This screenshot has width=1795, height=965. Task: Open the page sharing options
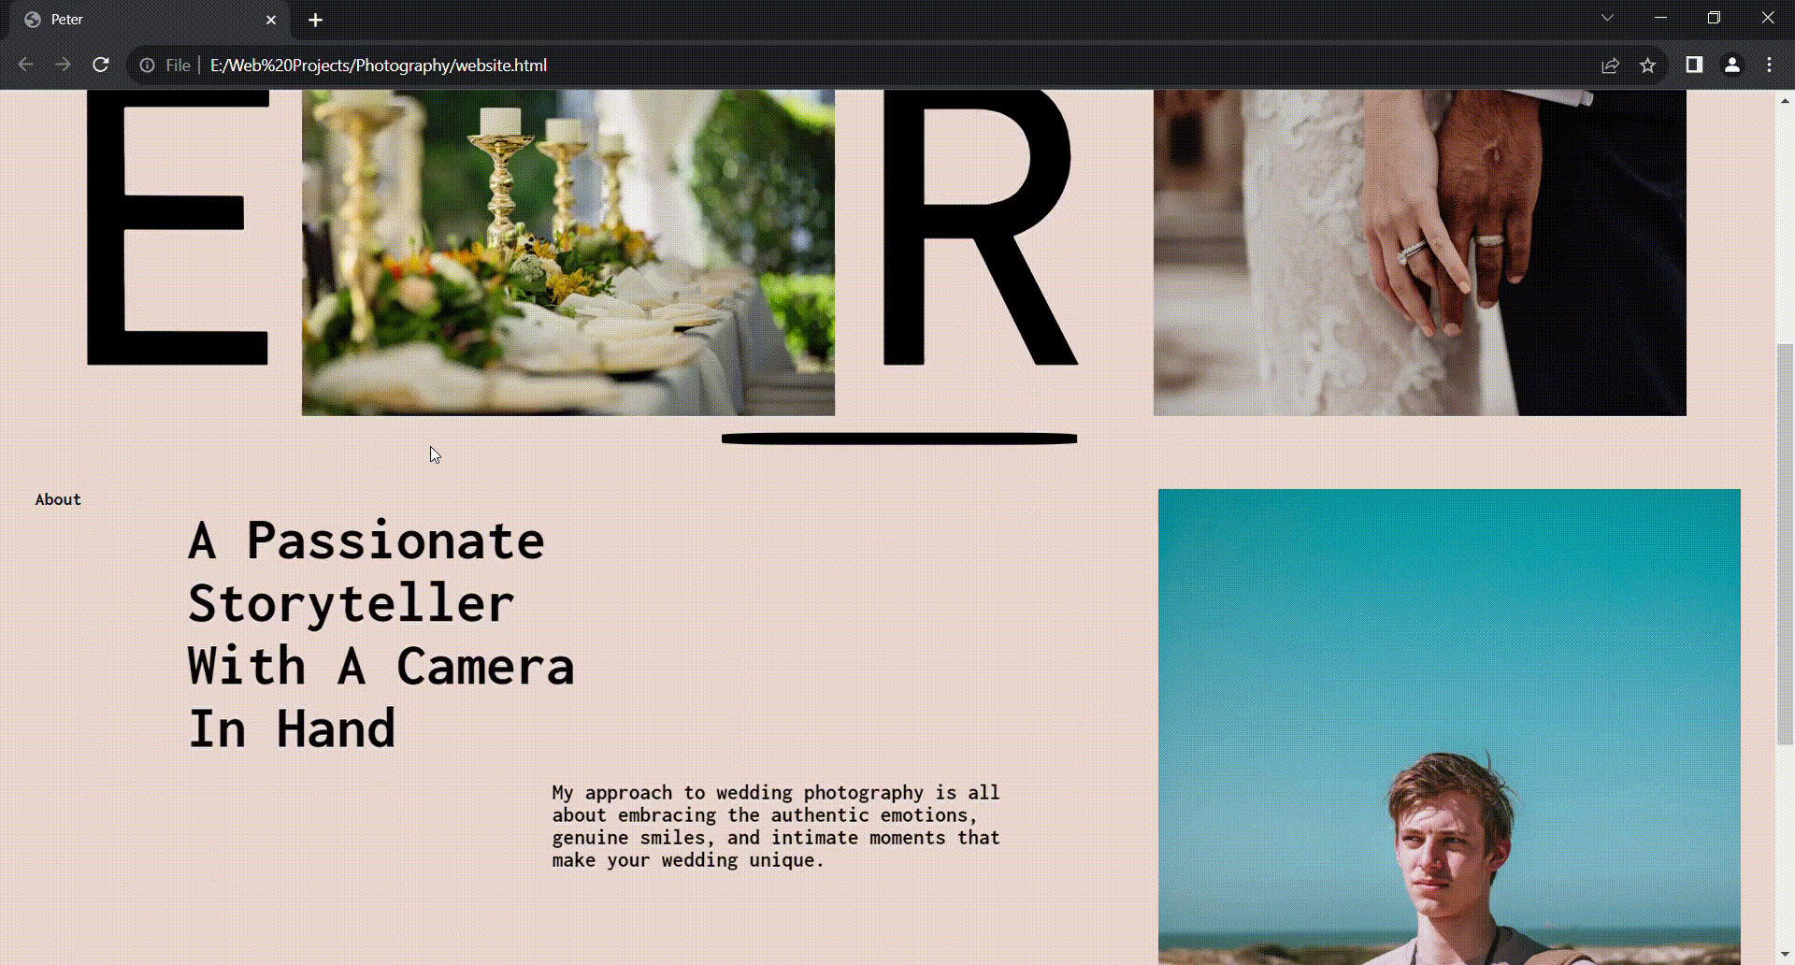click(1611, 65)
